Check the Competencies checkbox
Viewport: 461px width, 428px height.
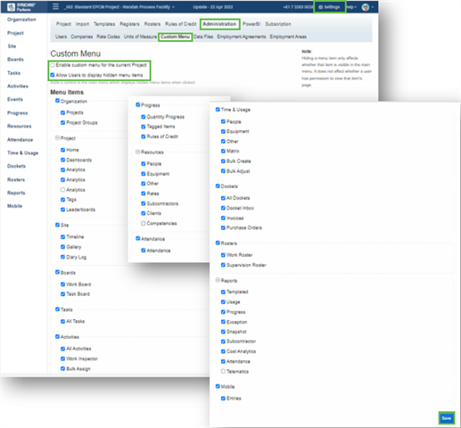pos(143,223)
